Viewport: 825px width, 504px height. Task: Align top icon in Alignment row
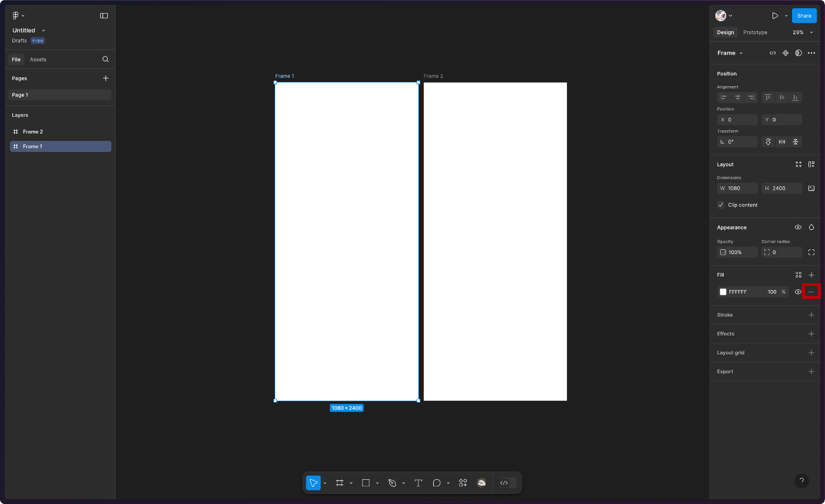(x=768, y=98)
